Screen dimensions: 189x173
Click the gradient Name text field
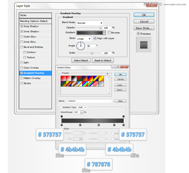coord(90,101)
